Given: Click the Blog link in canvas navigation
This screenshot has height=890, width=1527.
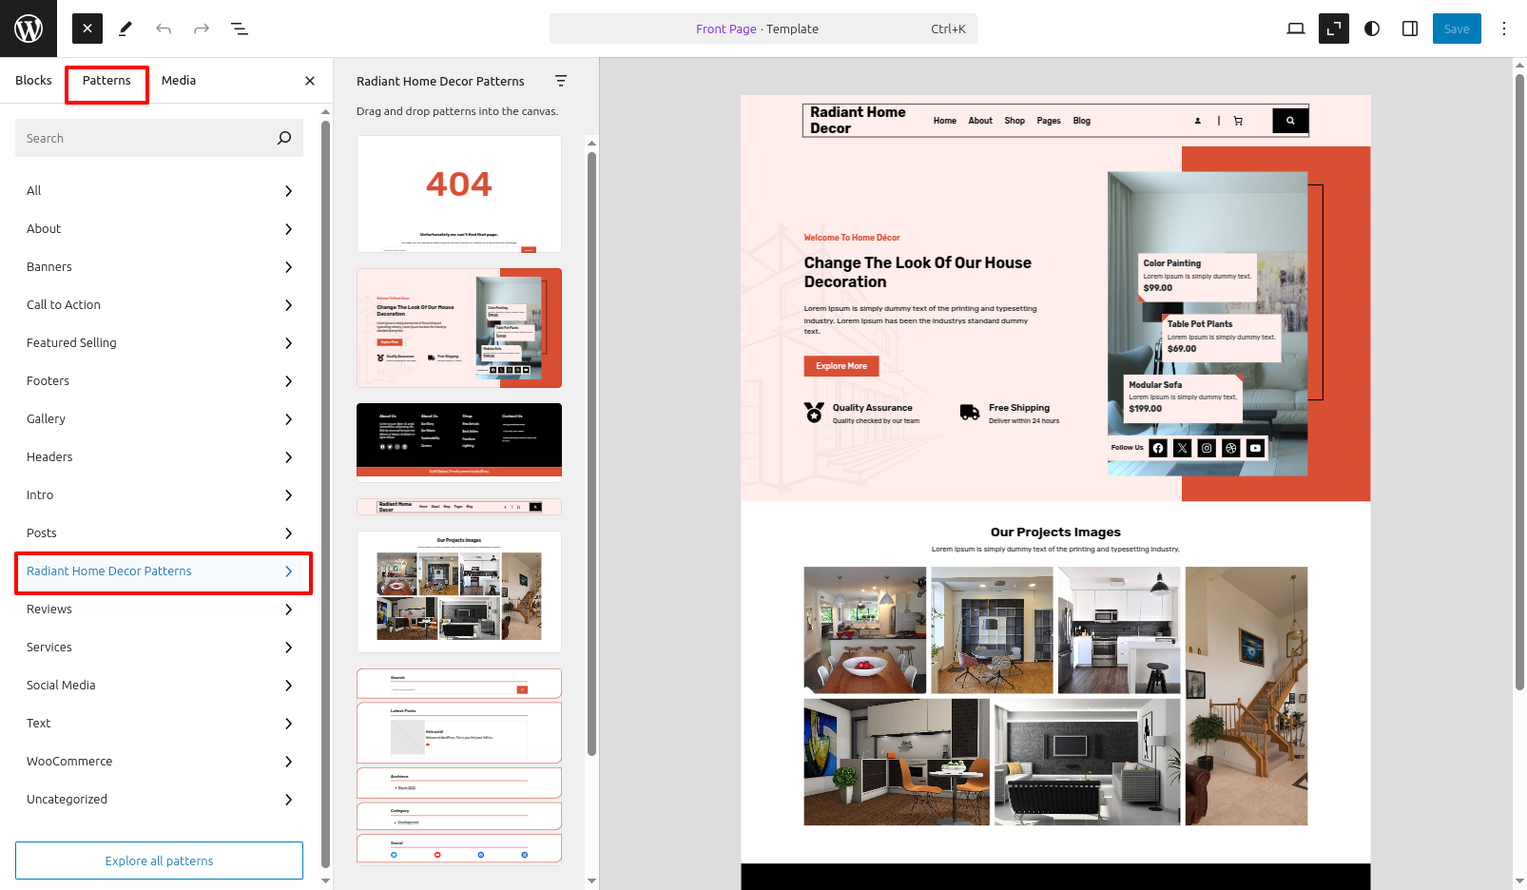Looking at the screenshot, I should [1082, 121].
